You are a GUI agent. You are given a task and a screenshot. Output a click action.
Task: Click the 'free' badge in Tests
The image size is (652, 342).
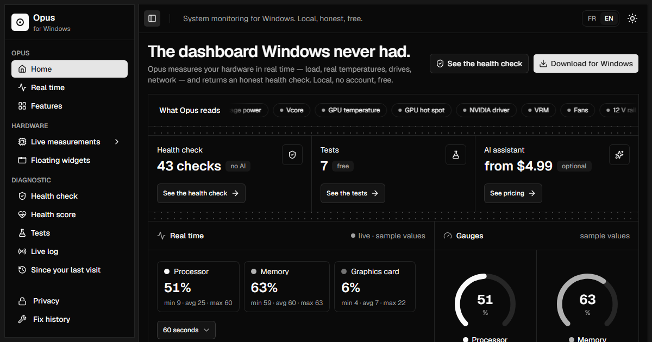pos(343,166)
